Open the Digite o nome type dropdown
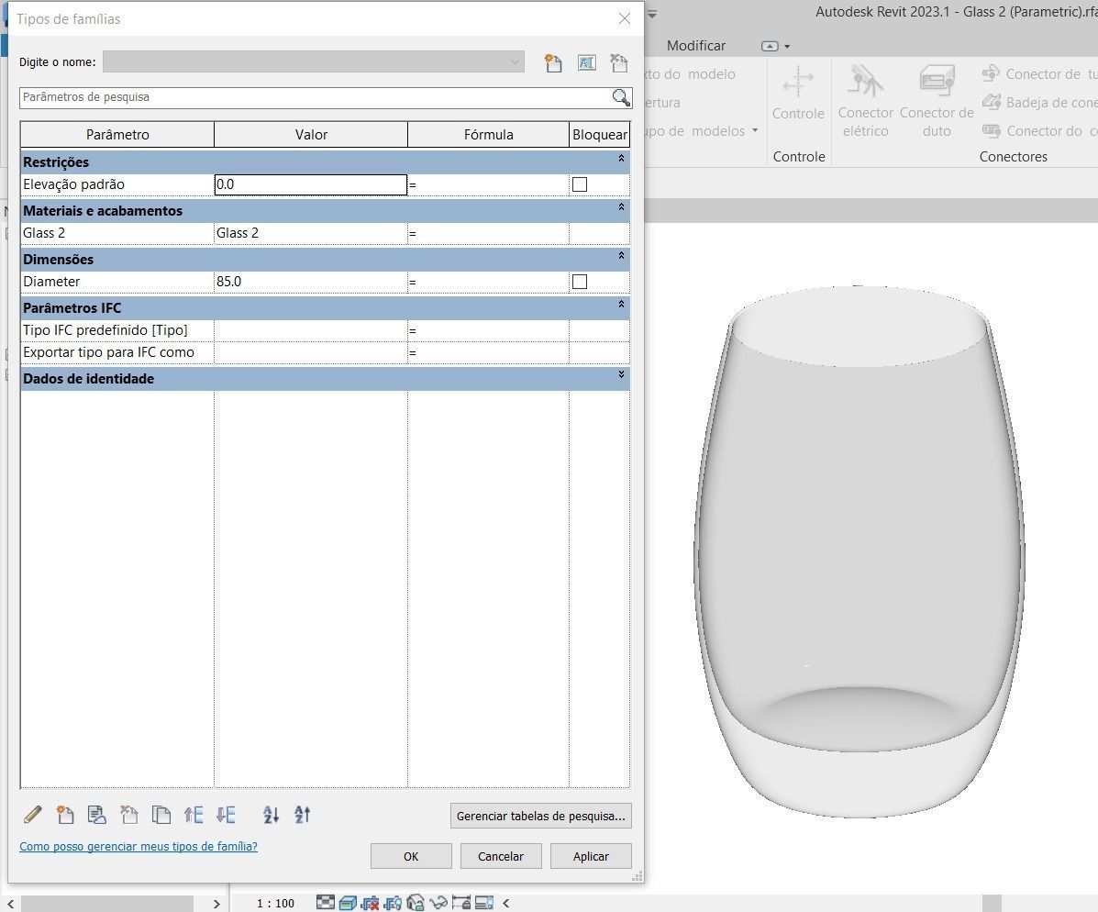The height and width of the screenshot is (912, 1098). tap(314, 61)
